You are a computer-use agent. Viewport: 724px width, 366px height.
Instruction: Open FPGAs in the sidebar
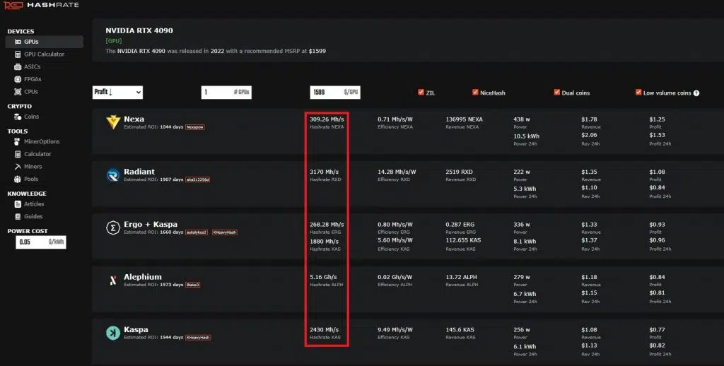33,79
